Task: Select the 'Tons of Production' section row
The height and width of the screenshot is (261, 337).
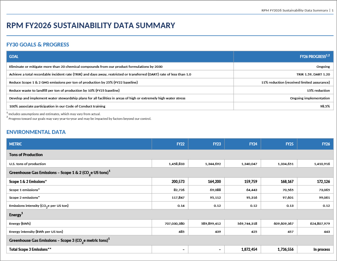Action: [x=170, y=155]
